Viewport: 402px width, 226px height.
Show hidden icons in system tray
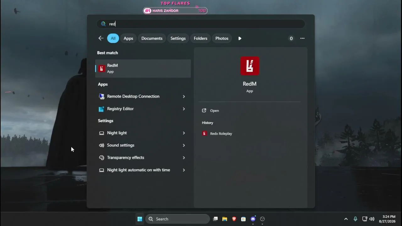[x=346, y=219]
